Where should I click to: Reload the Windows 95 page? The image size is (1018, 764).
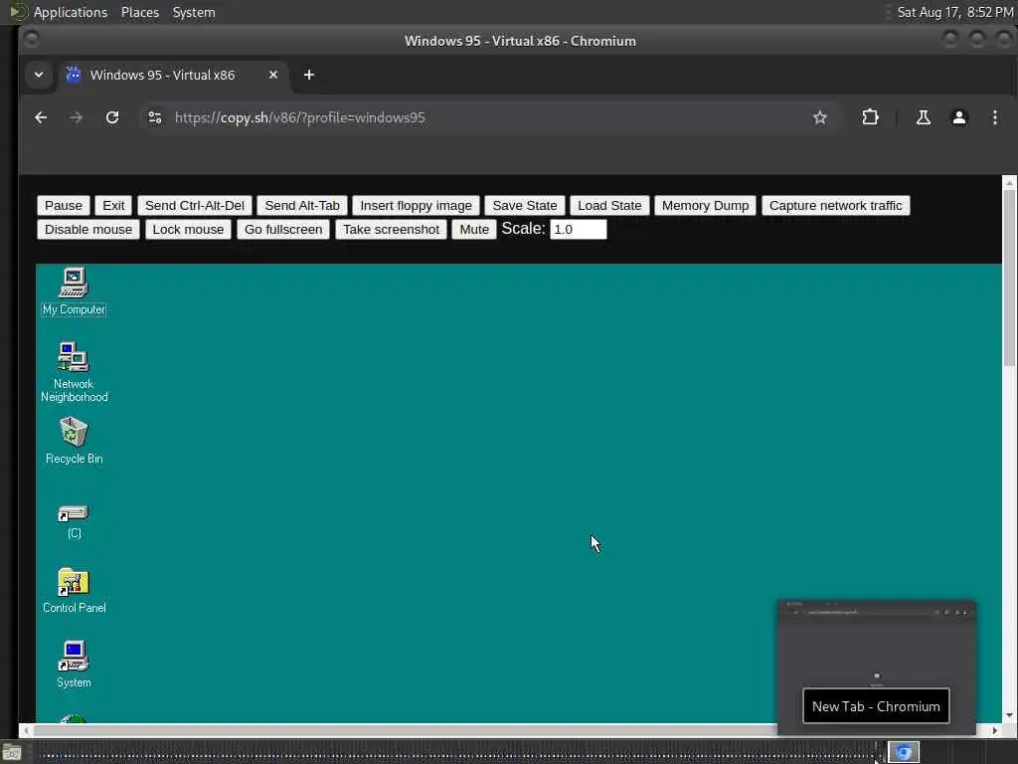[112, 117]
